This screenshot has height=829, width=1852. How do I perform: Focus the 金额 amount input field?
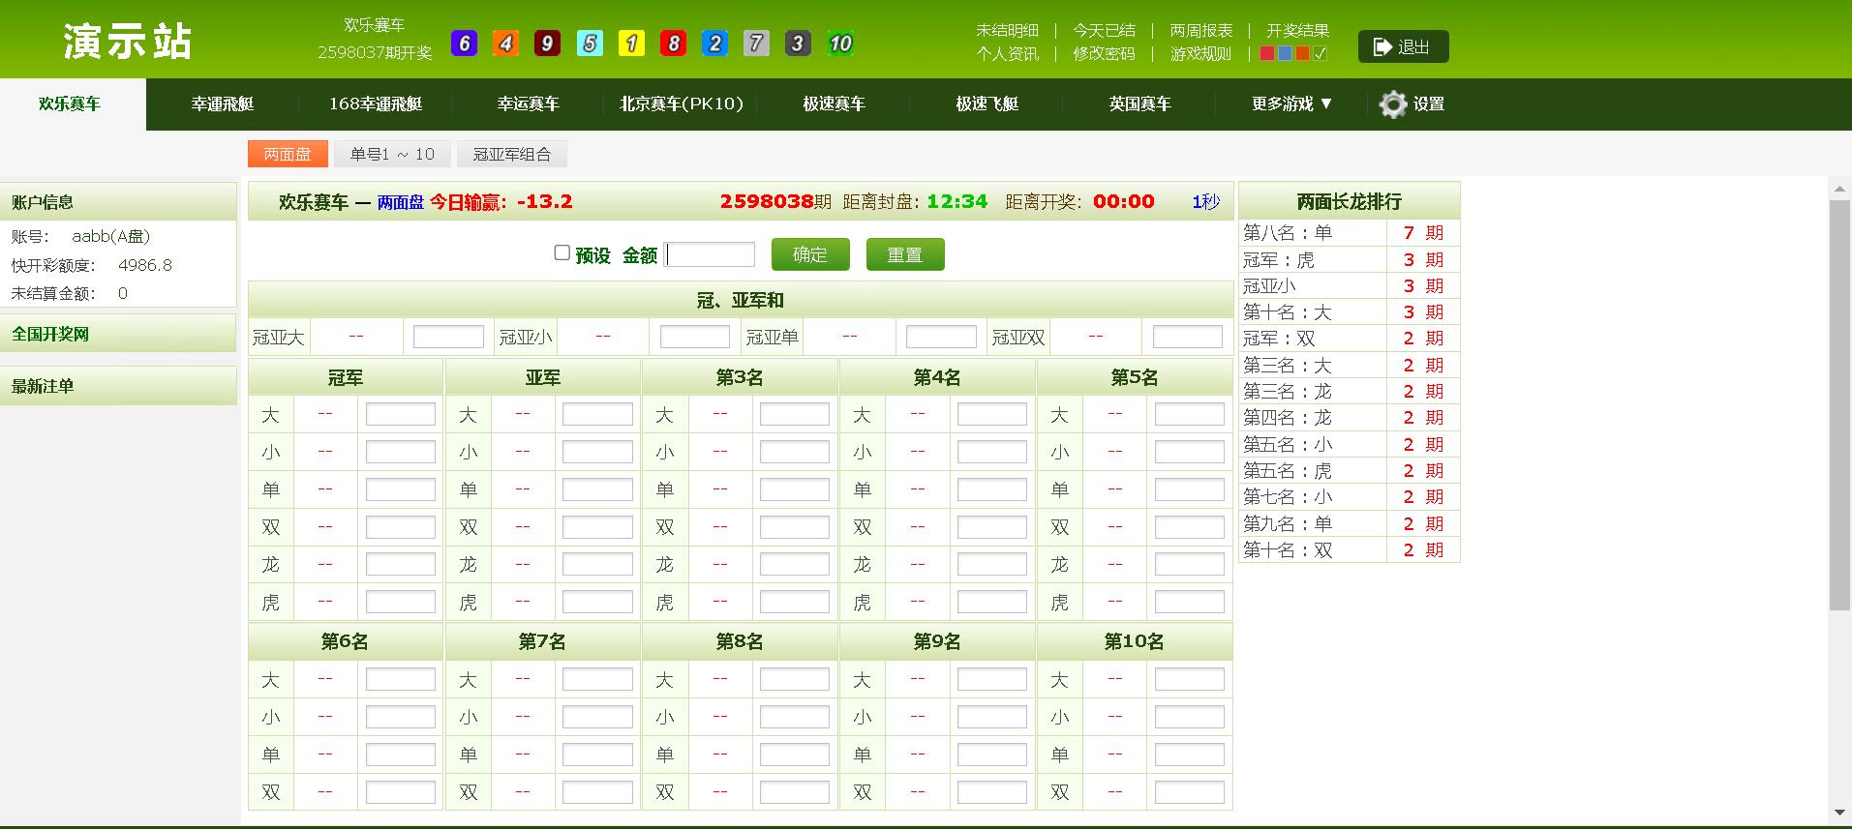710,254
